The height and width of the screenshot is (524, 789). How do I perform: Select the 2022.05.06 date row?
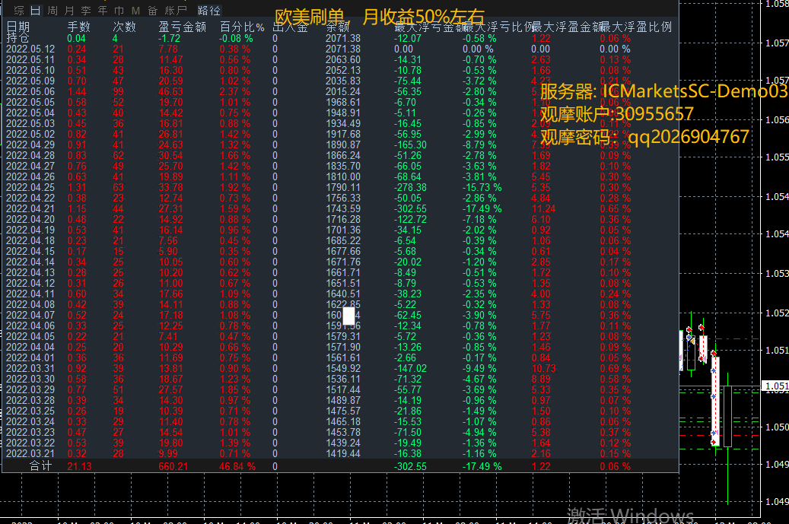(x=30, y=91)
